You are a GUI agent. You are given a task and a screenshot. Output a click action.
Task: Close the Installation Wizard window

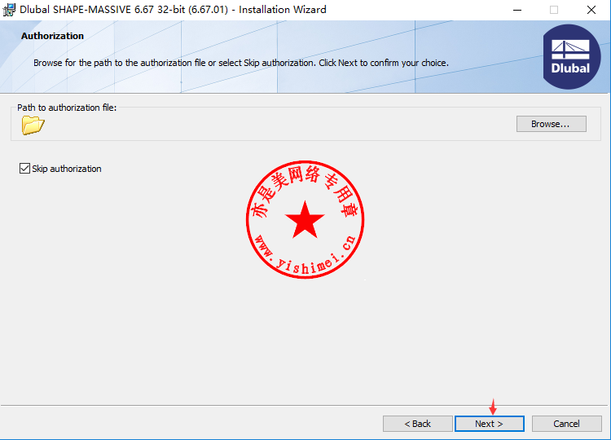(x=591, y=10)
